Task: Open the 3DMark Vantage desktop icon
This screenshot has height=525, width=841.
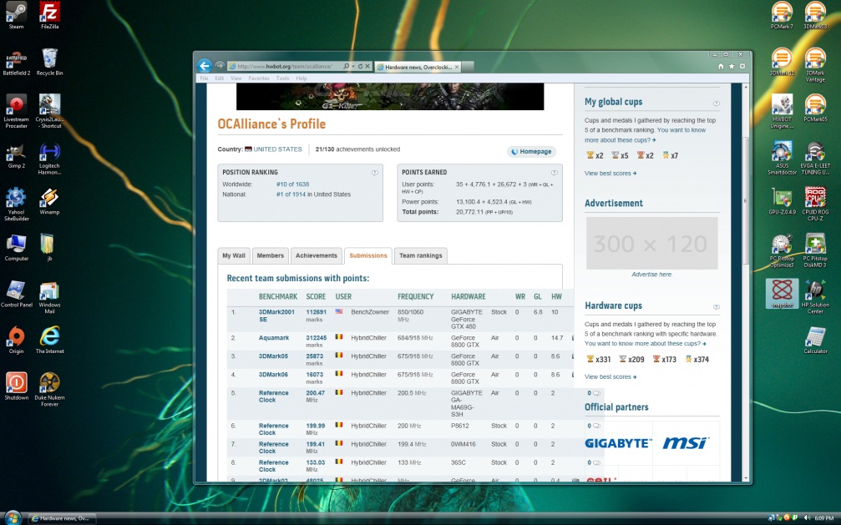Action: (815, 58)
